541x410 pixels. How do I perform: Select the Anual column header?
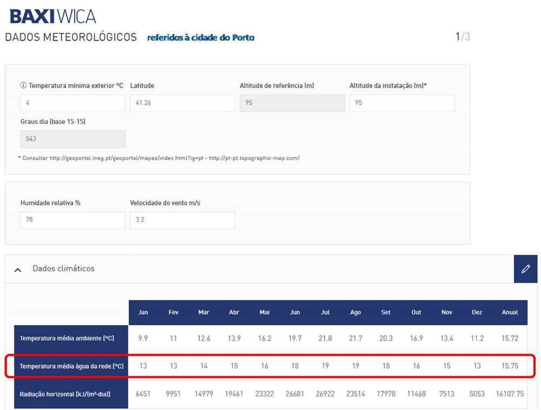(510, 313)
